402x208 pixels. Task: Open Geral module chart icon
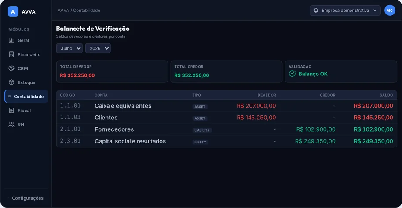[x=11, y=40]
